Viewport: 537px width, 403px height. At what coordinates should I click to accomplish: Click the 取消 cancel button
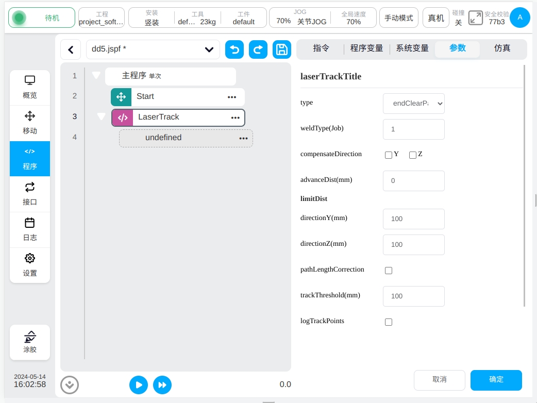click(x=439, y=380)
